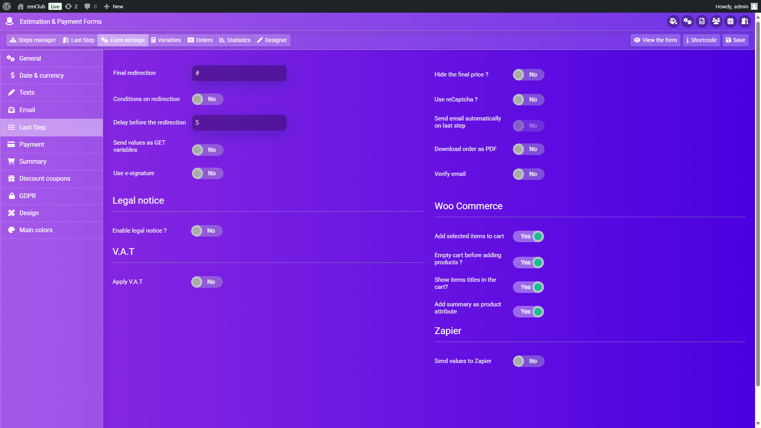Click the Shortcode button

click(701, 40)
